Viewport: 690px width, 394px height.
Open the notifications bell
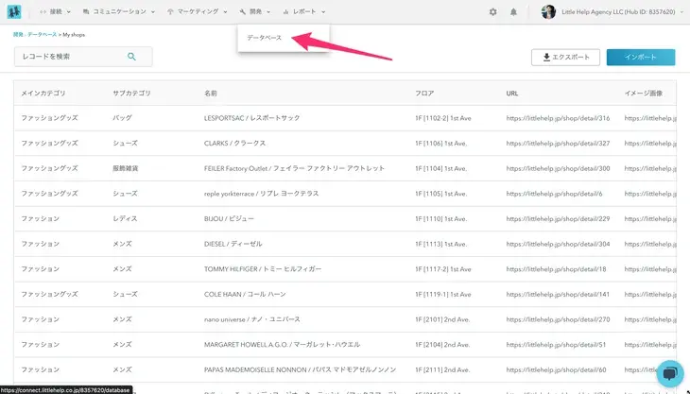pyautogui.click(x=513, y=12)
